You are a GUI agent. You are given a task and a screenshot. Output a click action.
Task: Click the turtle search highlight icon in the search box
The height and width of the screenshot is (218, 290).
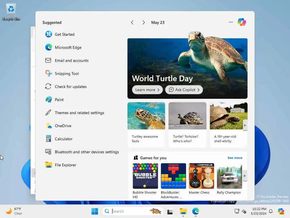tap(155, 211)
